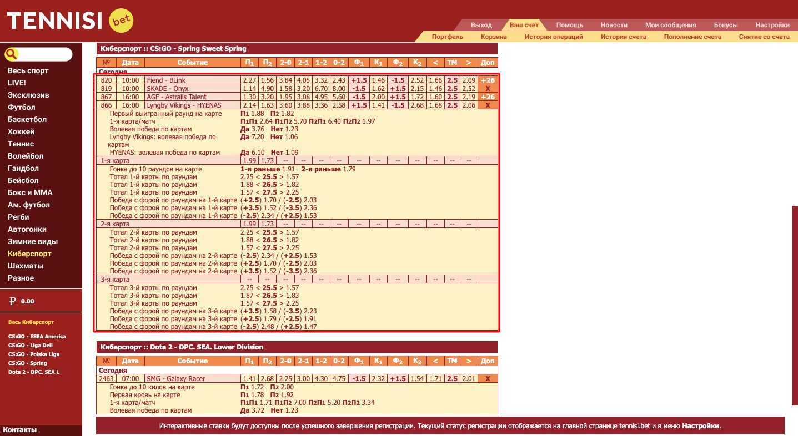Screen dimensions: 798x436
Task: Open the Портфель submenu item
Action: (x=448, y=37)
